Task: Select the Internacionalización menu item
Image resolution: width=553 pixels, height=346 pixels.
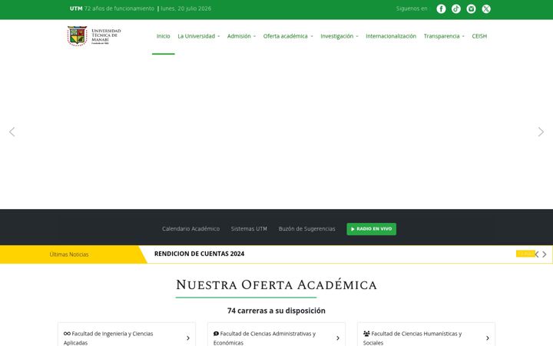Action: (x=391, y=36)
